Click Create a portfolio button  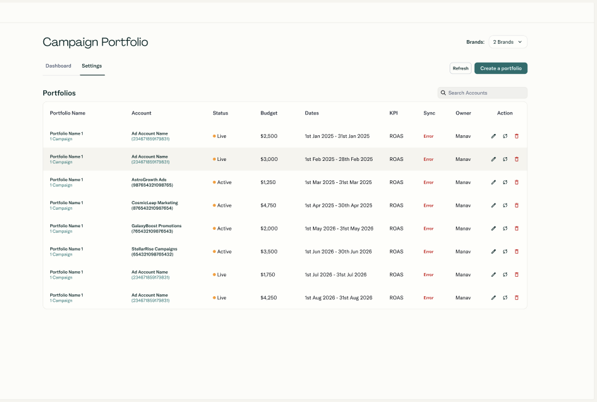500,68
